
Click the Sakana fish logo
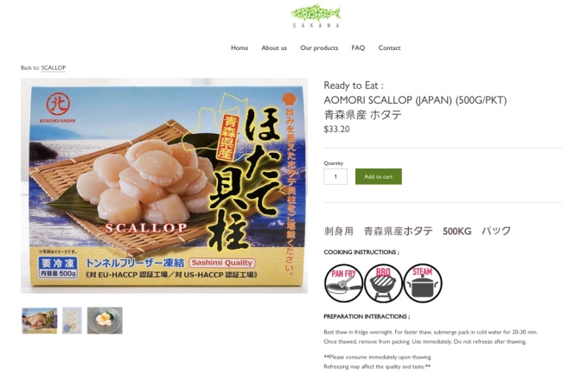[316, 16]
